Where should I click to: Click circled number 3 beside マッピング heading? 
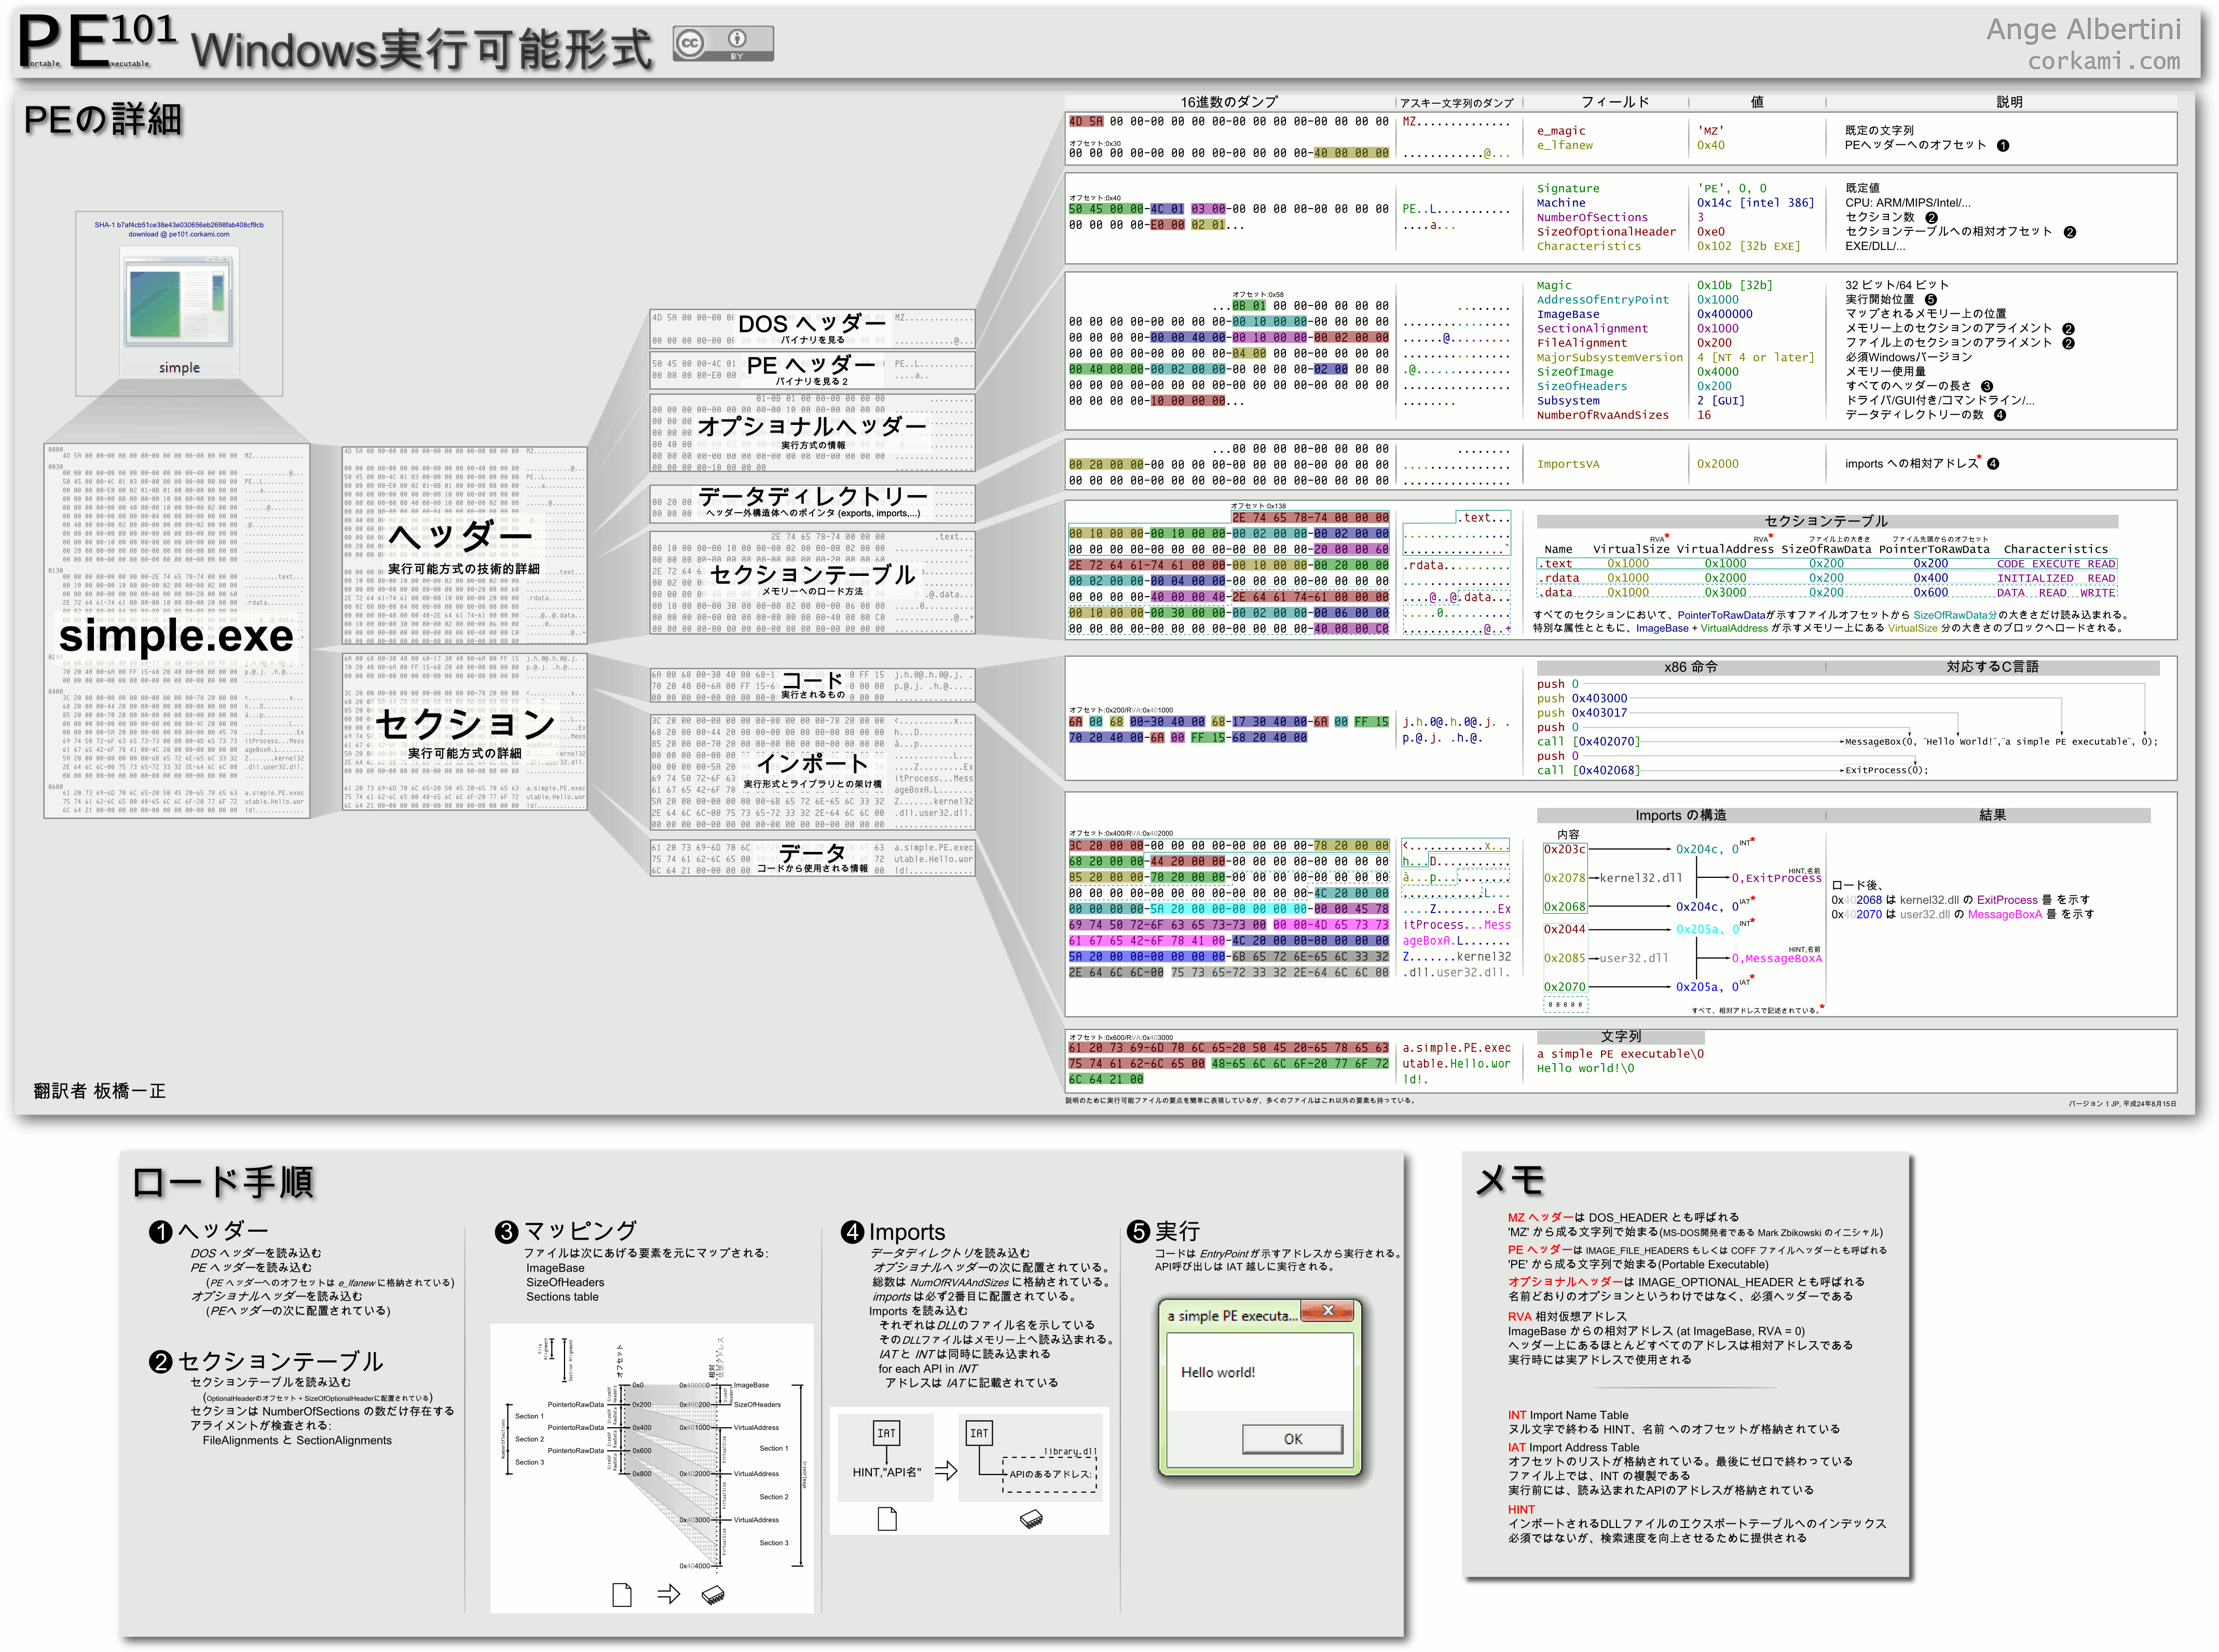point(506,1232)
